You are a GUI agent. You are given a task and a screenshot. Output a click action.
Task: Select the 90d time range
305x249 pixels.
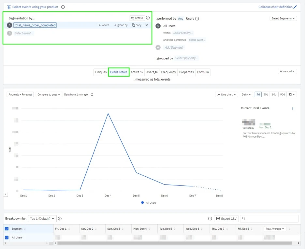[283, 94]
